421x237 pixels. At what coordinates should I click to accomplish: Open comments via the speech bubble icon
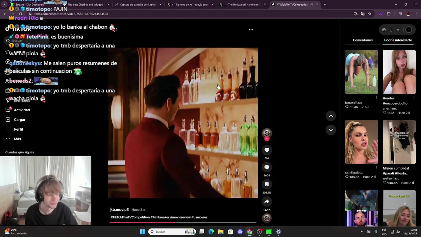[267, 167]
